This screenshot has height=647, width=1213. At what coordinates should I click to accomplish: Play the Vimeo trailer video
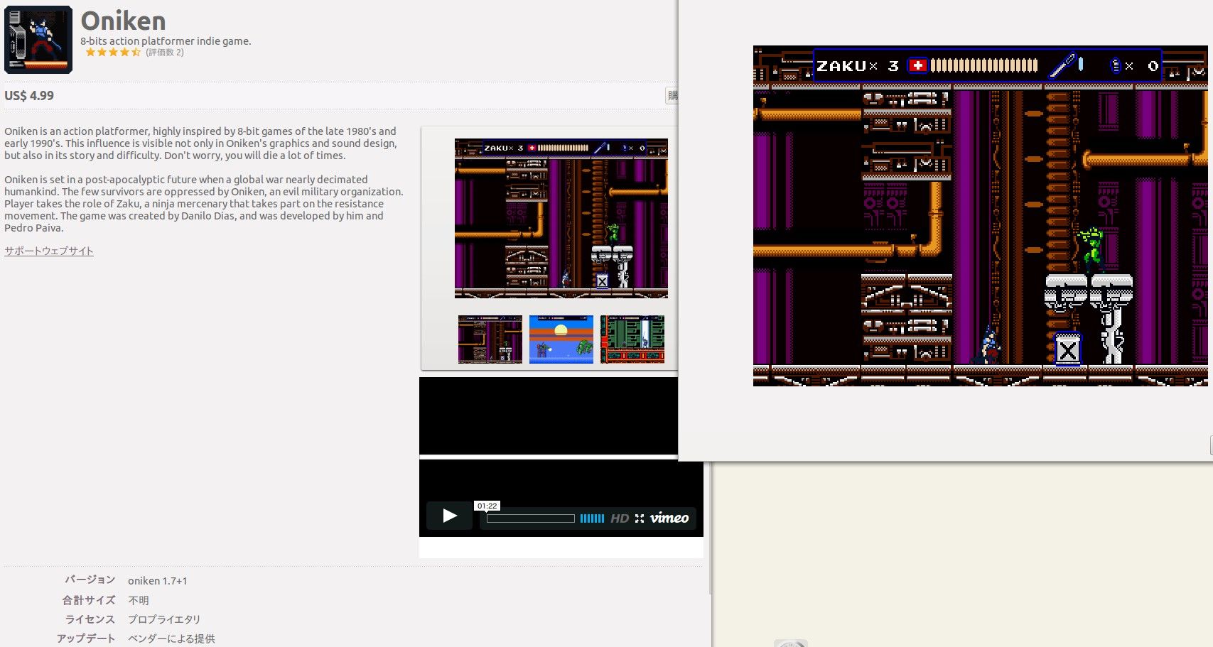pyautogui.click(x=449, y=516)
